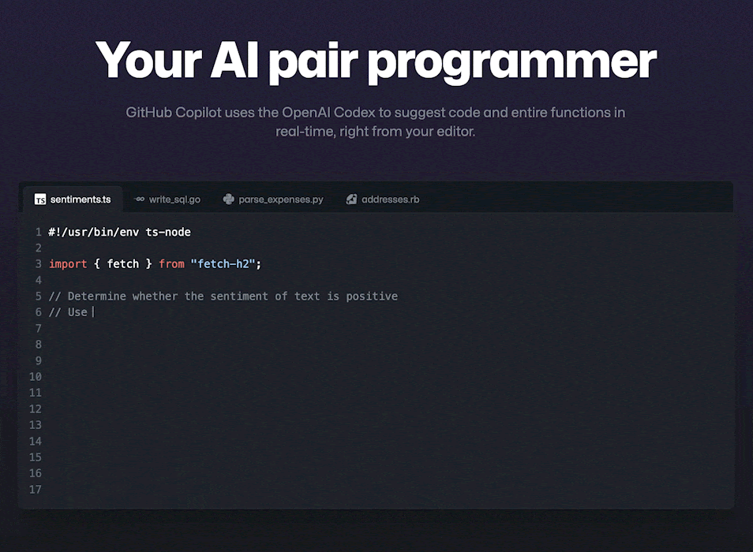Click the 'GitHub Copilot uses the OpenAI Codex' subtitle

coord(376,121)
